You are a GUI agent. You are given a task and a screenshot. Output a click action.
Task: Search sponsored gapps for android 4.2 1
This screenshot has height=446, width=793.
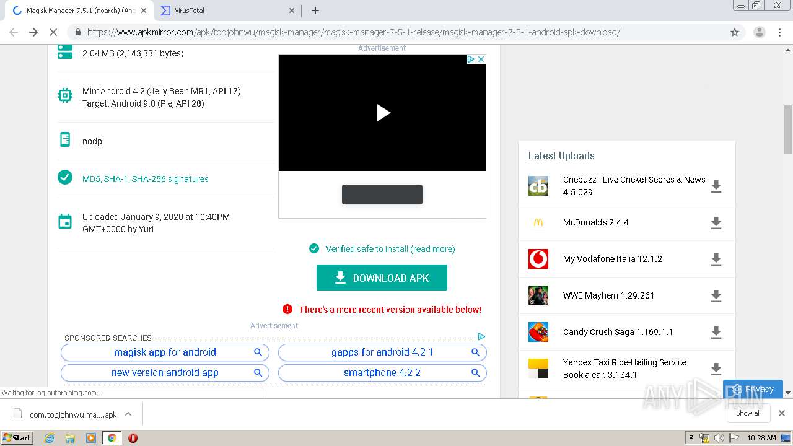[x=382, y=352]
